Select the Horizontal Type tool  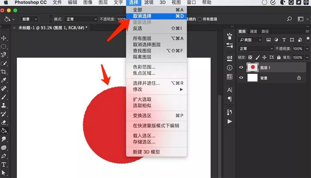pos(4,164)
